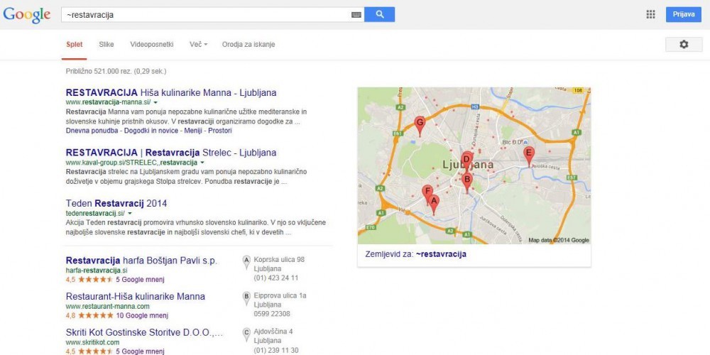Switch to the Slike tab
This screenshot has width=710, height=355.
[x=106, y=44]
